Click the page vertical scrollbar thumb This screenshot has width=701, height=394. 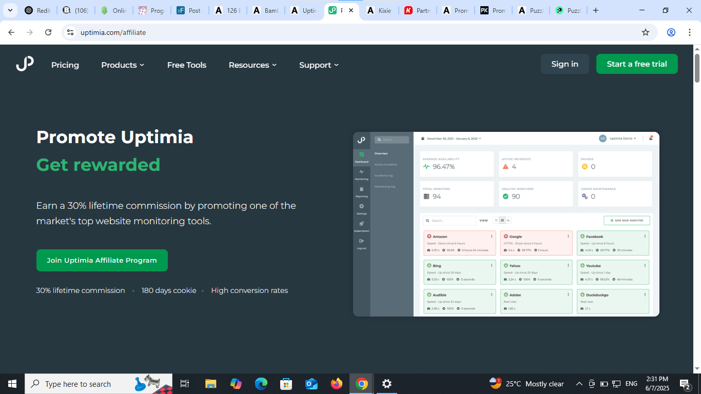(x=697, y=67)
